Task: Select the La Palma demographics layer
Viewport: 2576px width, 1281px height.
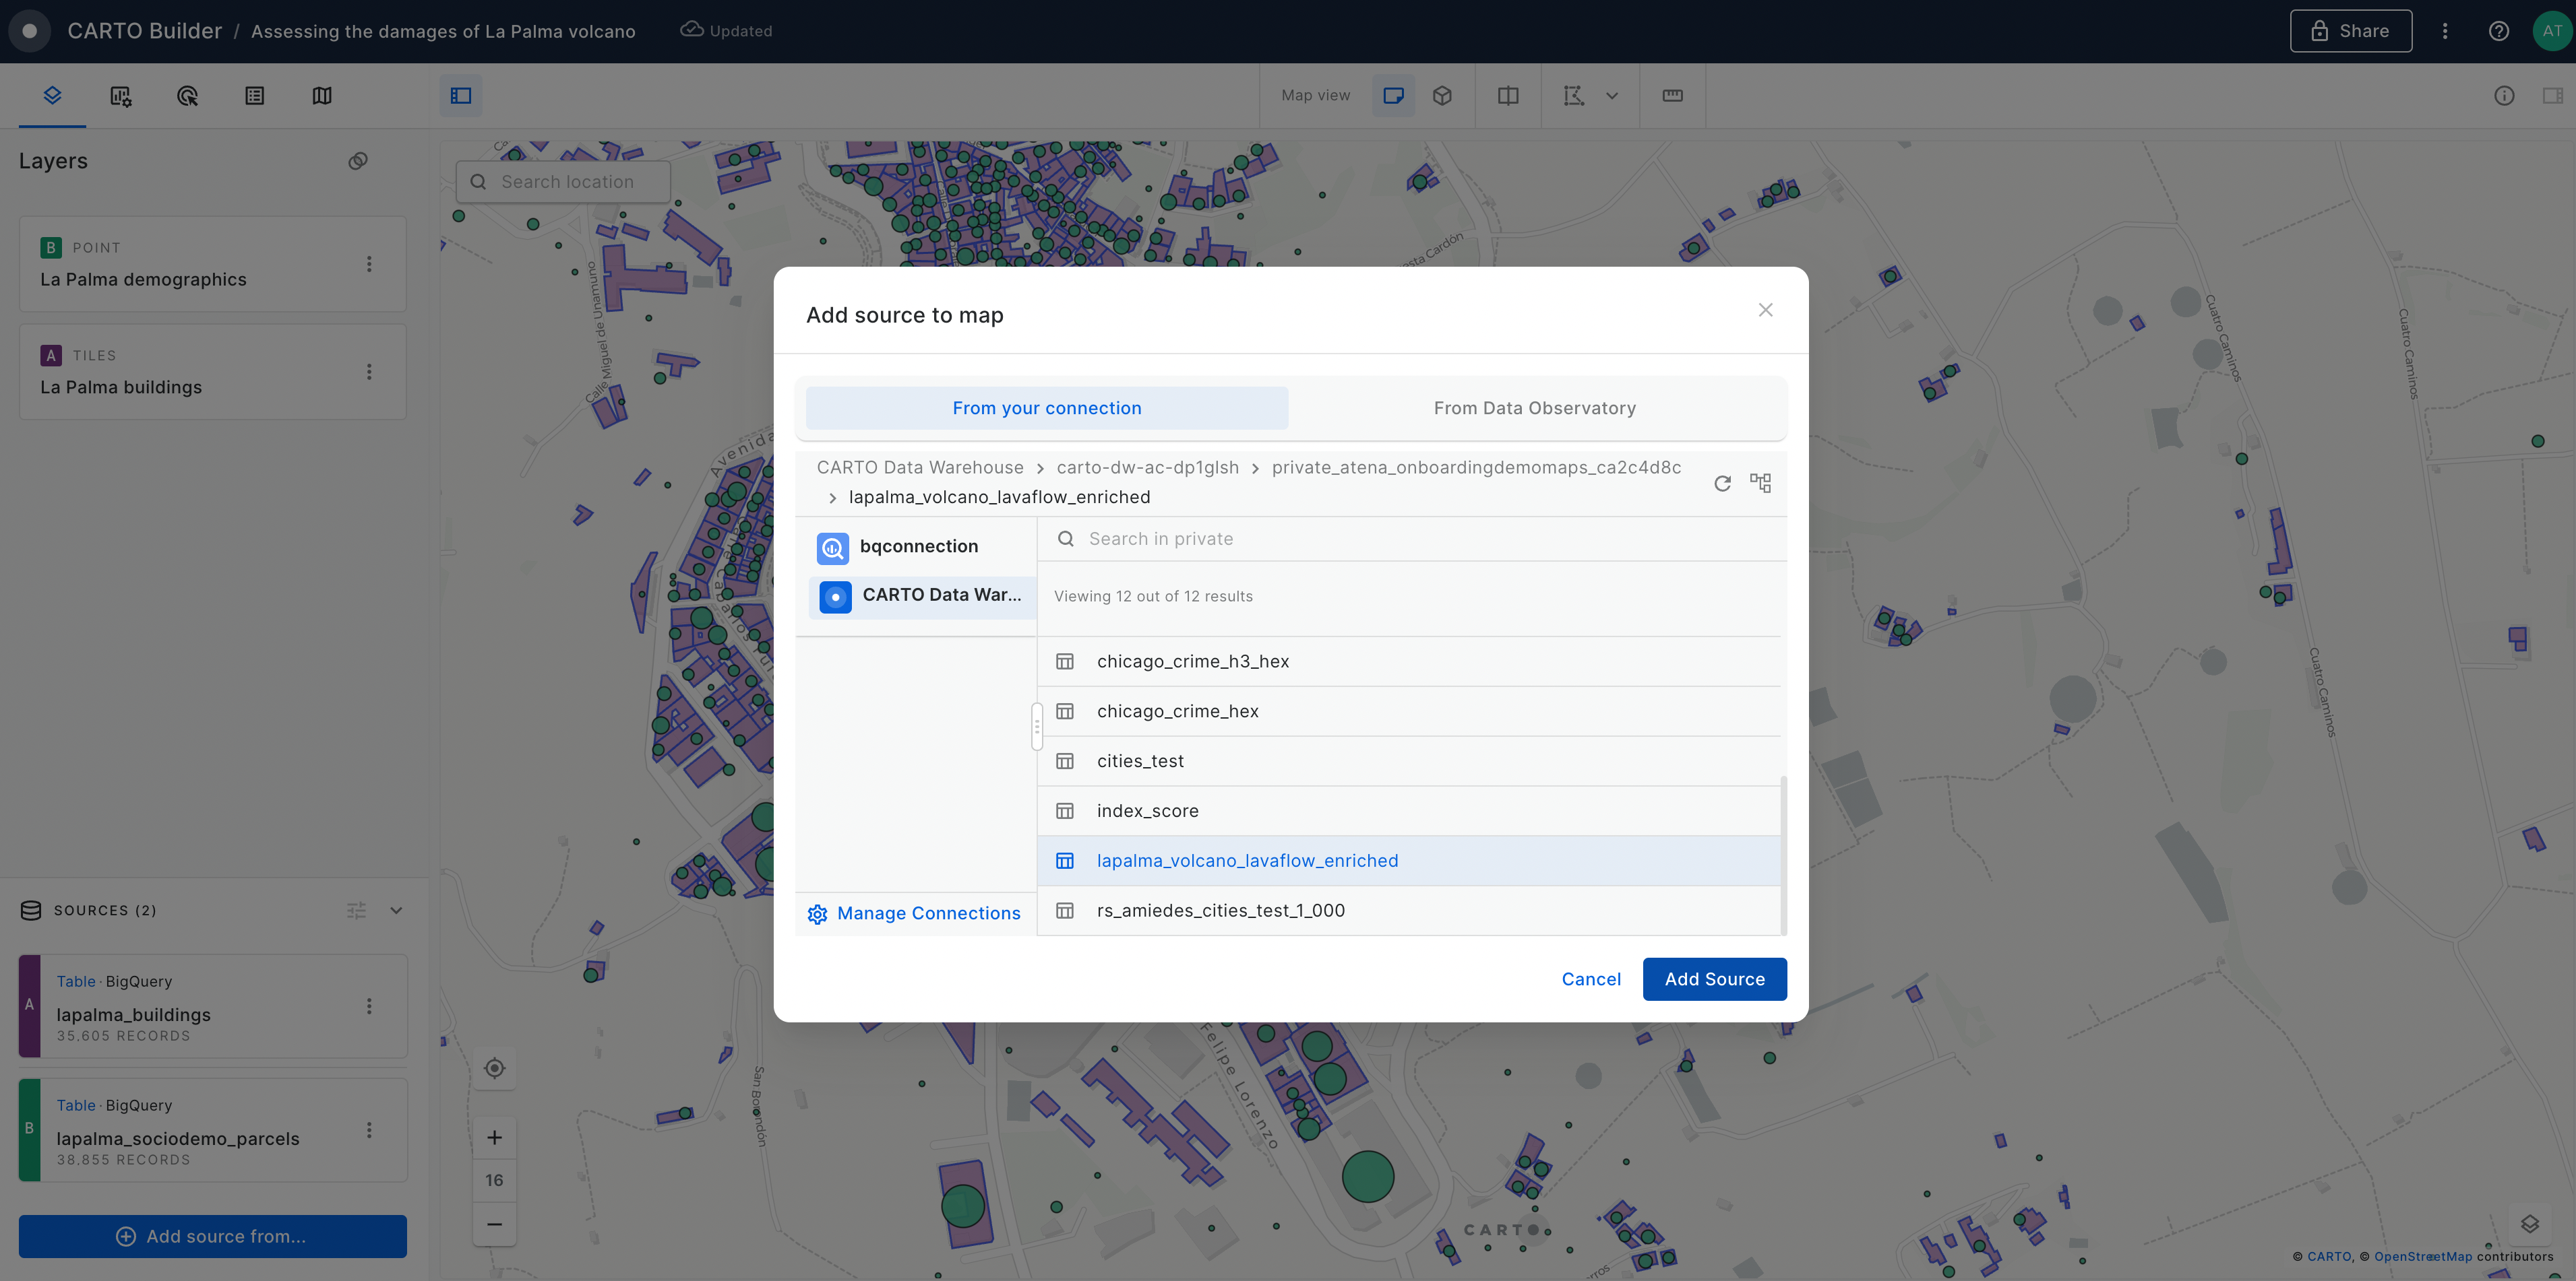Action: coord(212,264)
